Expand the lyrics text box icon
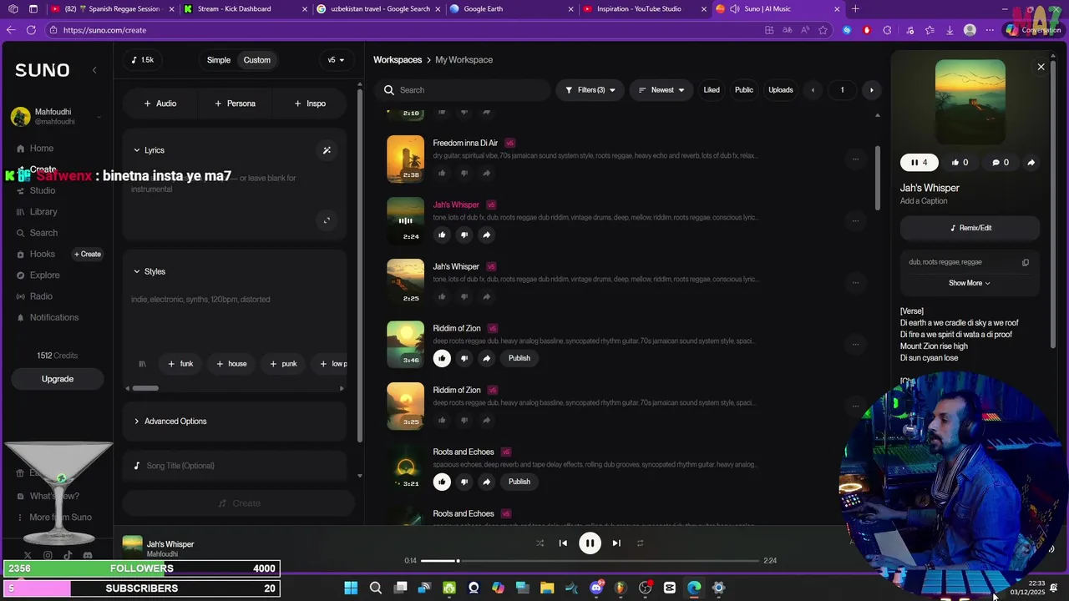 pos(327,220)
